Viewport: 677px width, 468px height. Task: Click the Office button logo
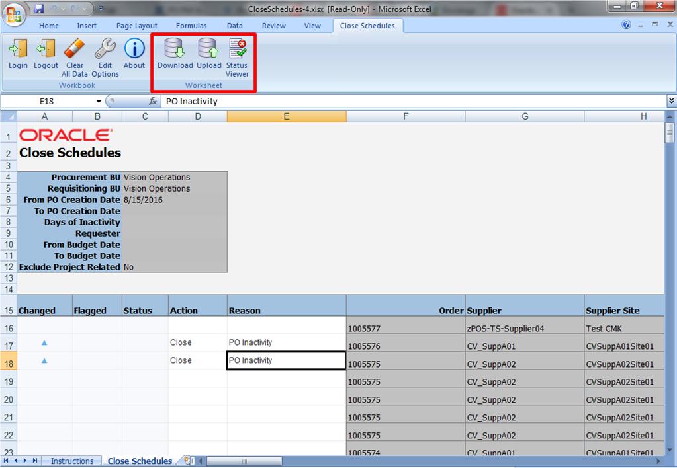[14, 15]
